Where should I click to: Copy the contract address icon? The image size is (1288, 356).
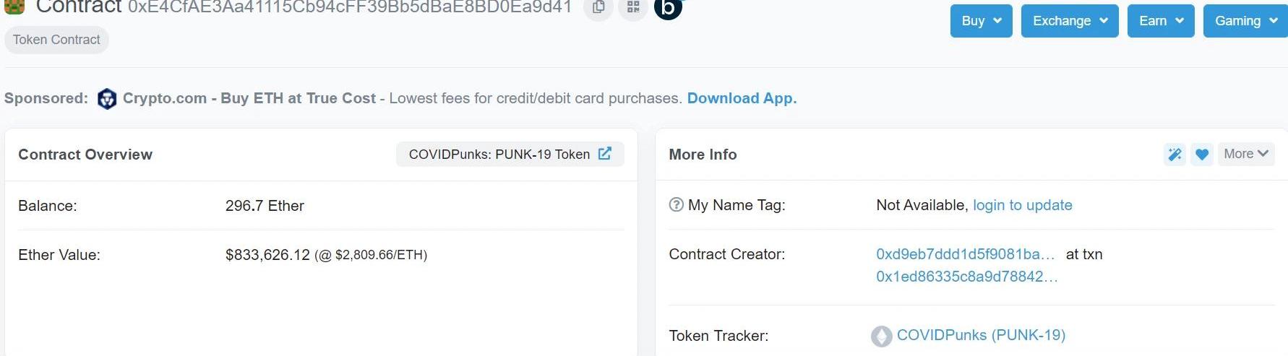tap(598, 7)
